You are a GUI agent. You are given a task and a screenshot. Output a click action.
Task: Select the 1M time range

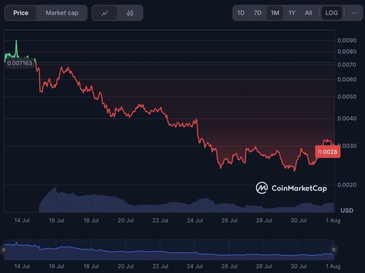pos(275,13)
